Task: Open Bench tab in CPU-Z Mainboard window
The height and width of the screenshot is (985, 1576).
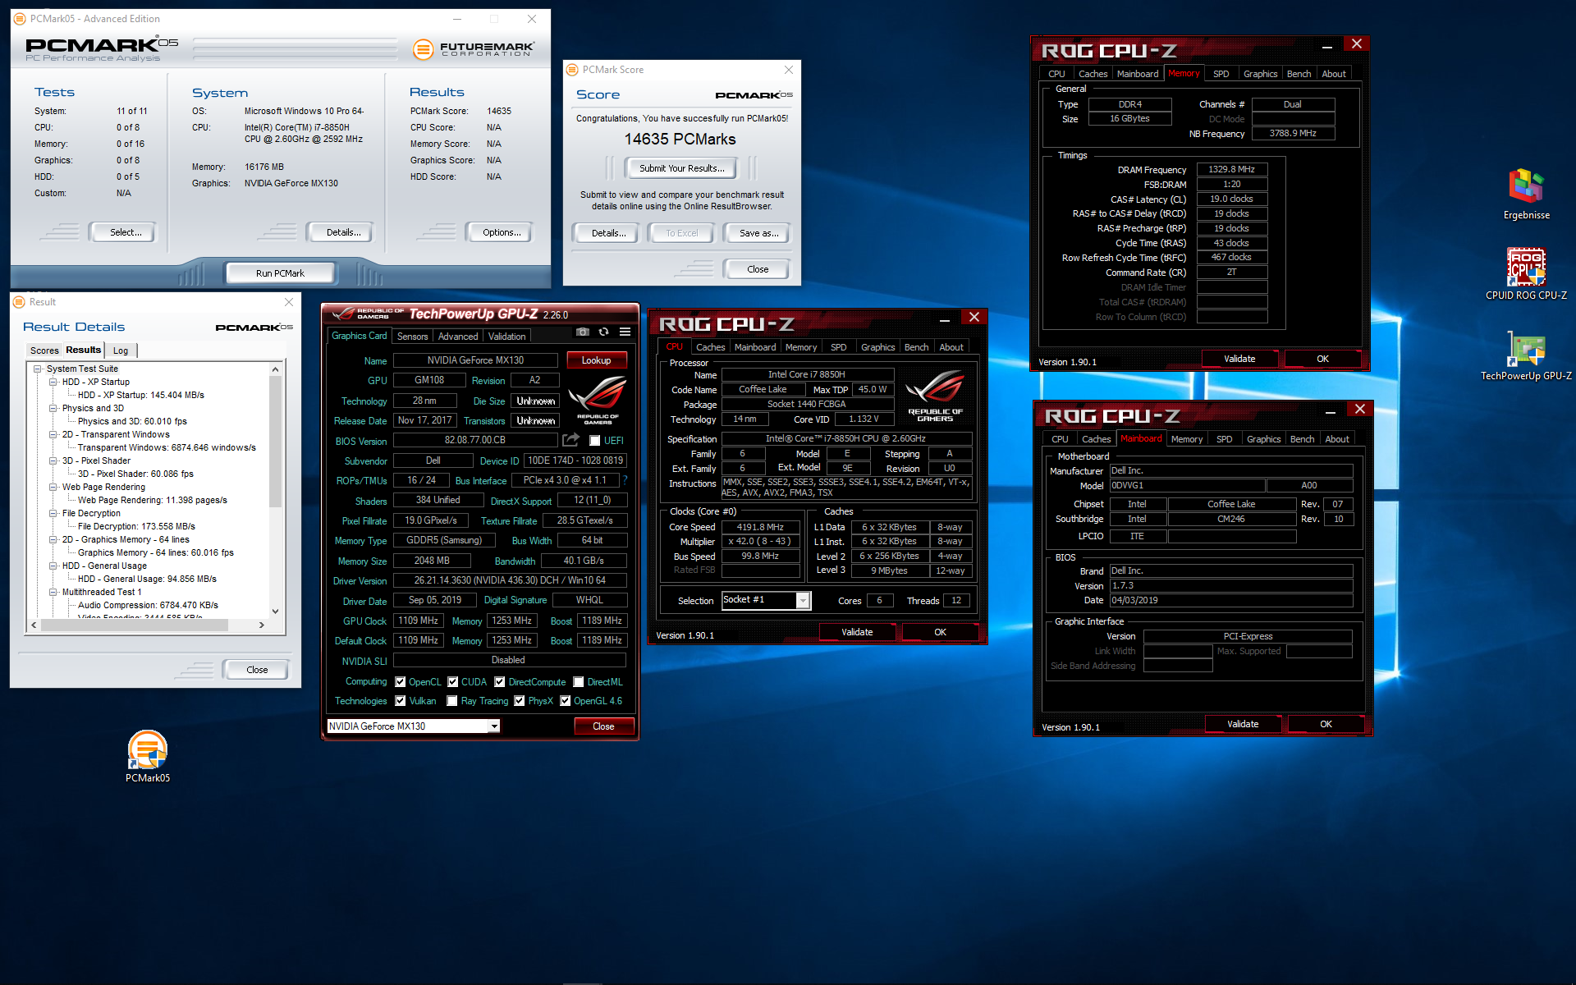Action: 1302,439
